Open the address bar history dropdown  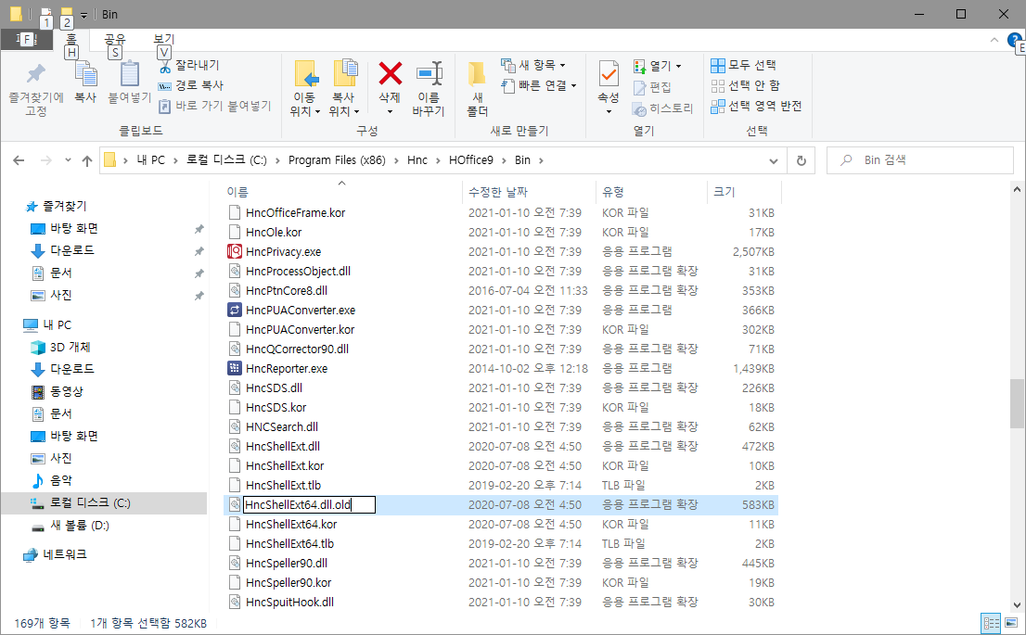coord(774,161)
